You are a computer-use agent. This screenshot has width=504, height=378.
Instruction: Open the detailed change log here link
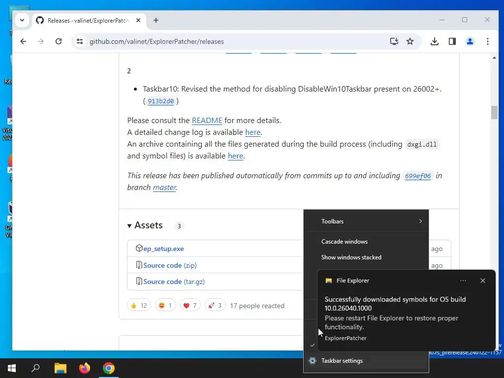click(x=252, y=132)
